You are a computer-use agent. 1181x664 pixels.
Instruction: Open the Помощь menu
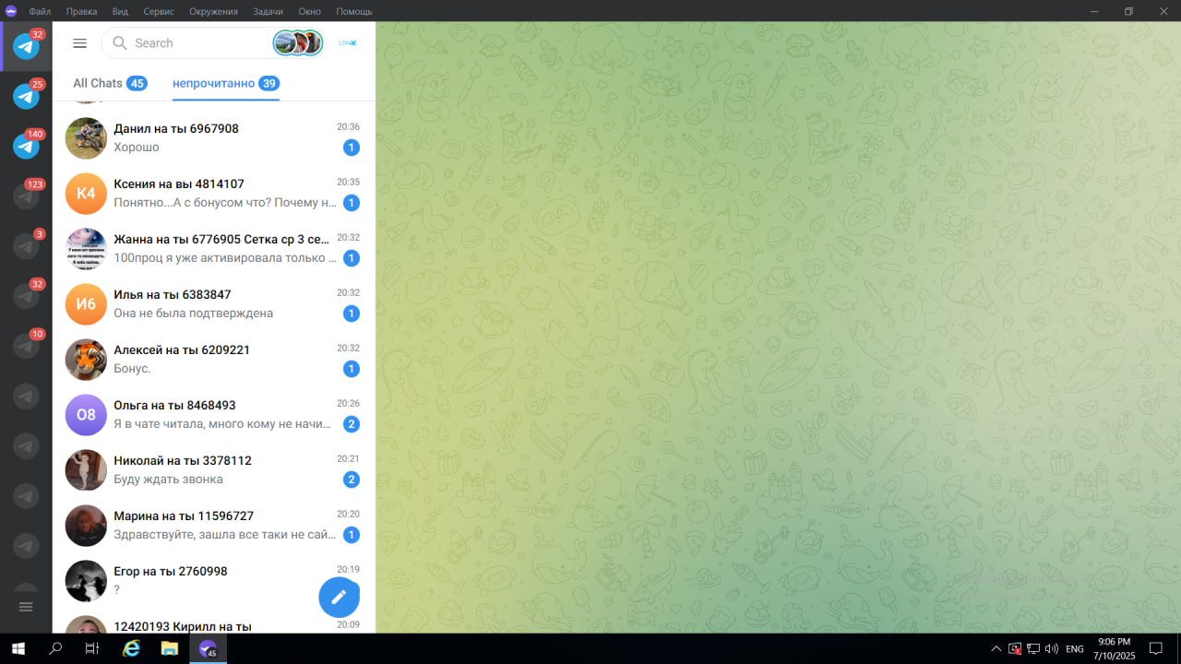[x=354, y=11]
